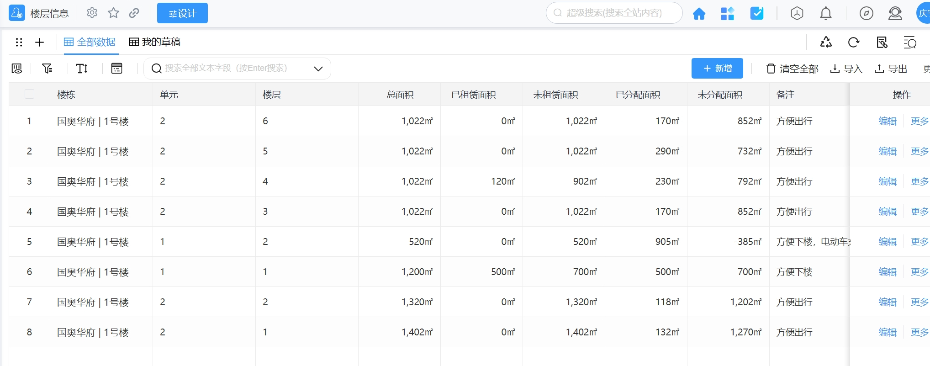930x366 pixels.
Task: Copy page link with chain icon
Action: tap(134, 13)
